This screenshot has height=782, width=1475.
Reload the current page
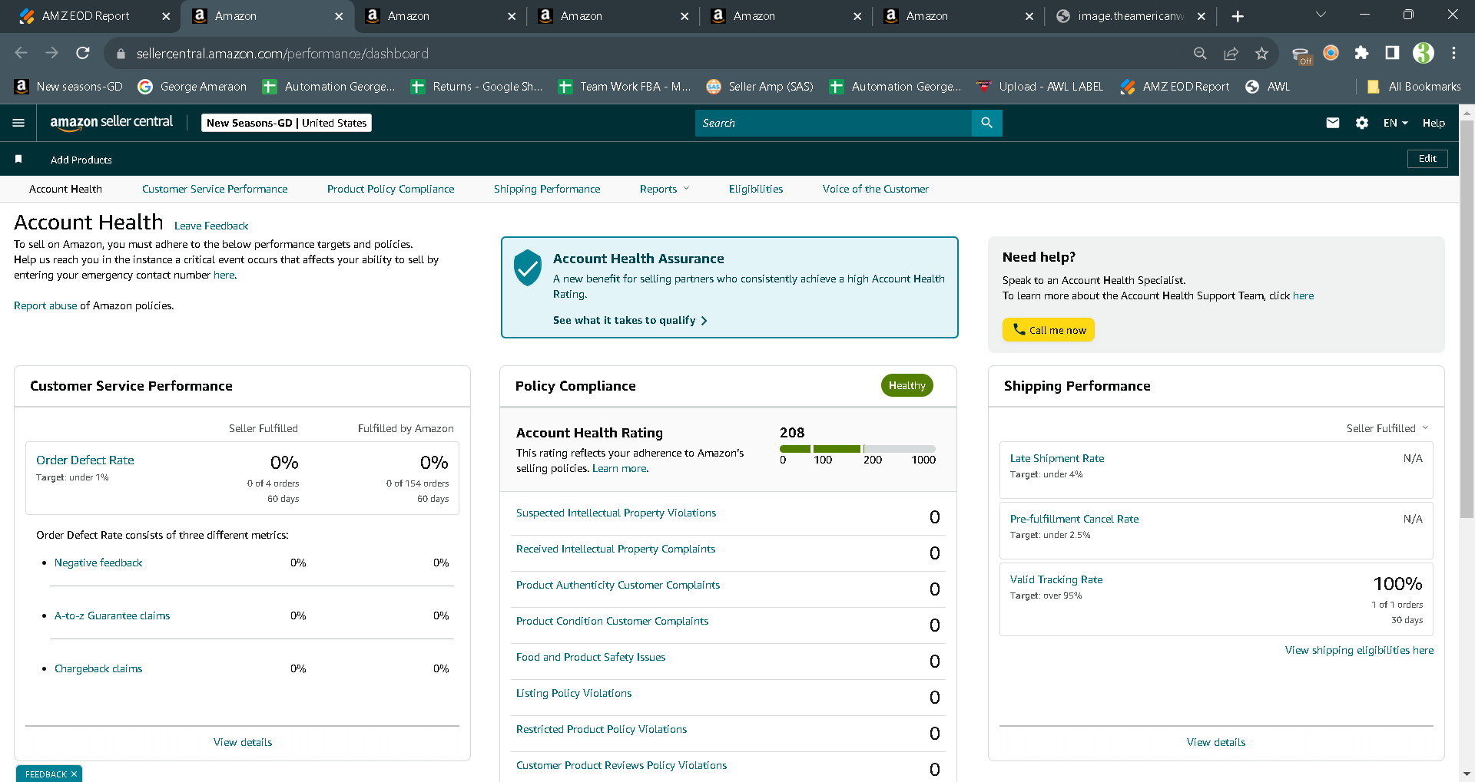tap(83, 53)
